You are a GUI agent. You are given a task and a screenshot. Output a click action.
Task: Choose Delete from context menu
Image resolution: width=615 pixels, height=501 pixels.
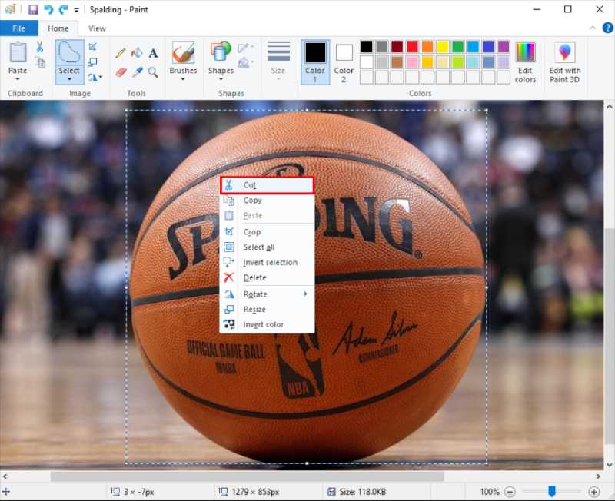[x=267, y=277]
